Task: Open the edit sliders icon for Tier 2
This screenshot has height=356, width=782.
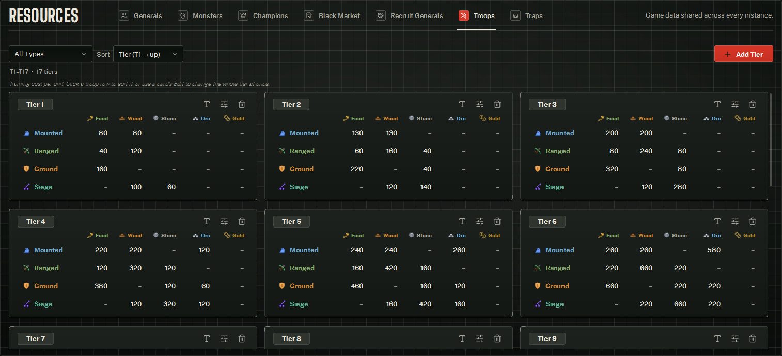Action: 480,104
